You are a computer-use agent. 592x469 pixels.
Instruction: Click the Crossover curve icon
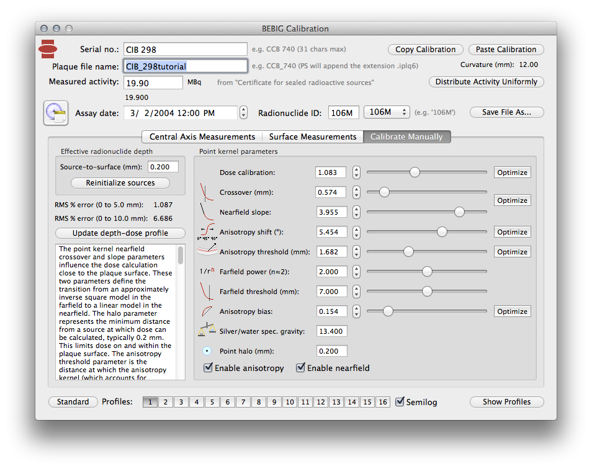pyautogui.click(x=208, y=192)
